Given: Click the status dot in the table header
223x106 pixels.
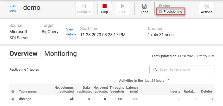Looking at the screenshot, I should [13, 92].
